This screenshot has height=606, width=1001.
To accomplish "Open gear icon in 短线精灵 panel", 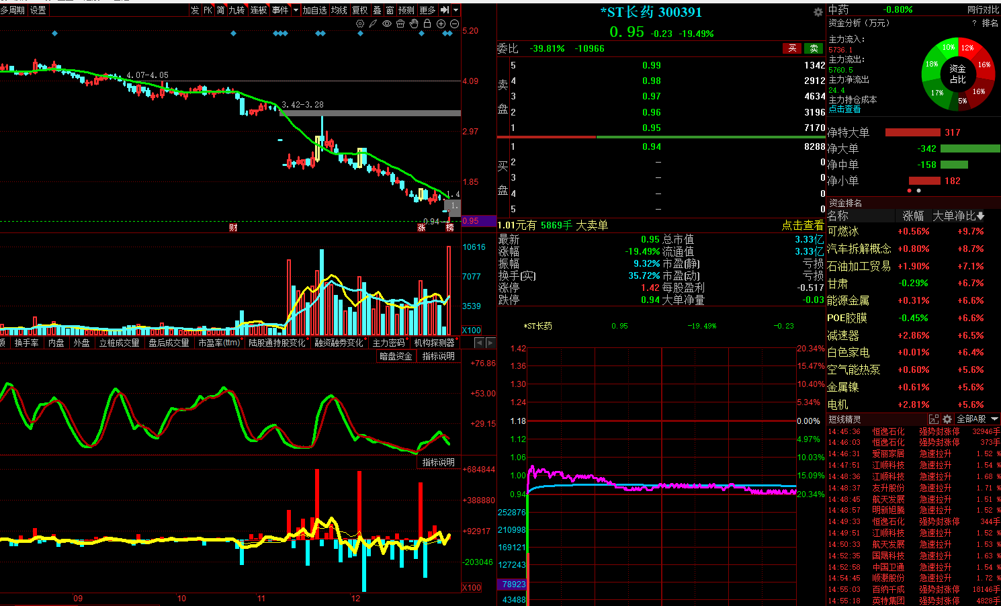I will (x=947, y=419).
